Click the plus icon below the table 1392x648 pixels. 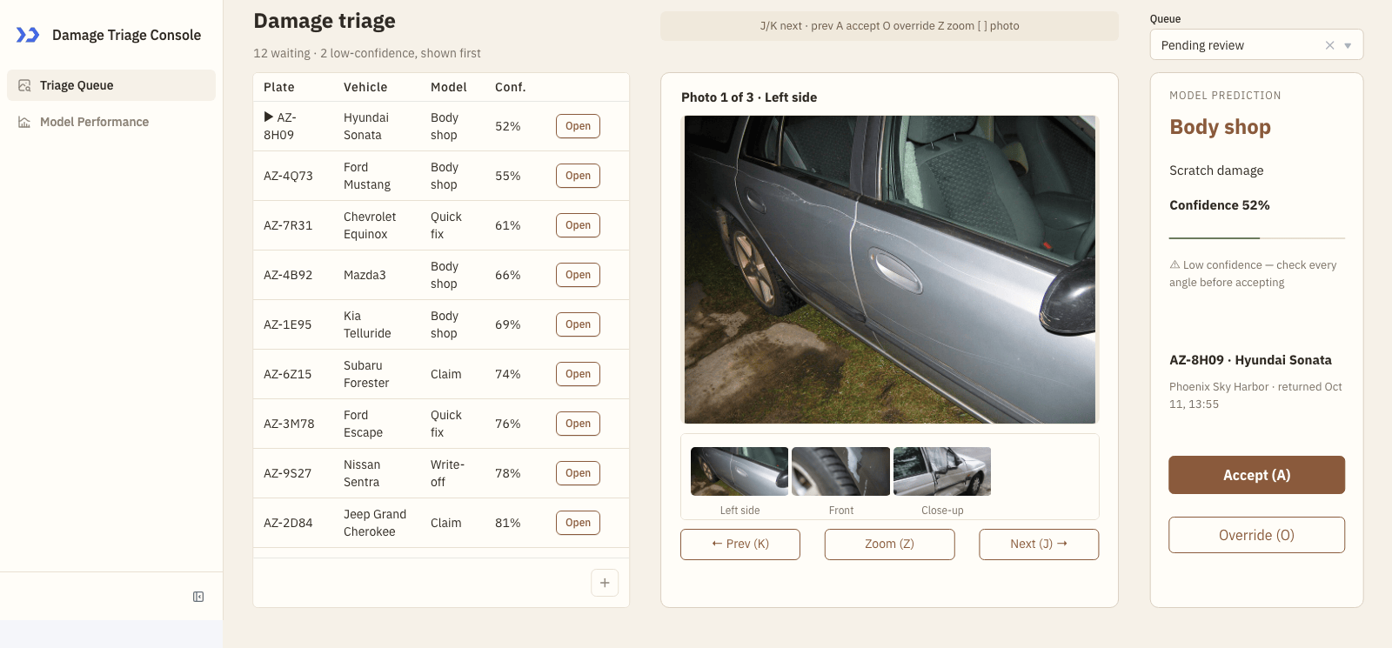(605, 583)
